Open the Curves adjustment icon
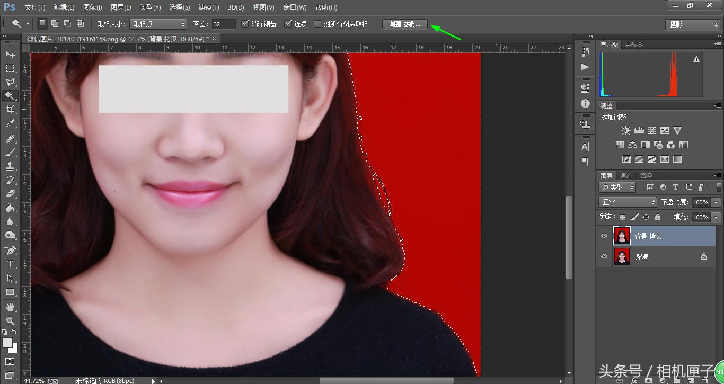Screen dimensions: 724x384 [x=651, y=130]
